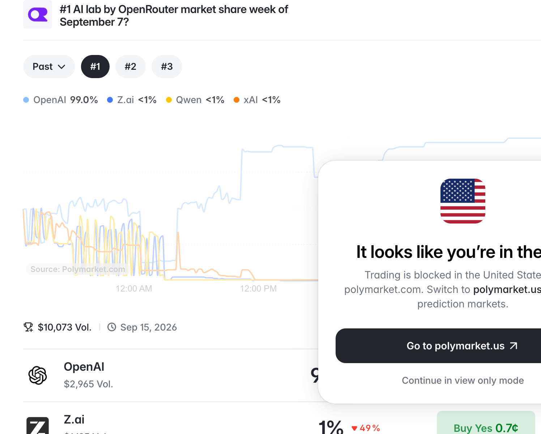Image resolution: width=541 pixels, height=434 pixels.
Task: Select the #1 rank tab
Action: point(95,67)
